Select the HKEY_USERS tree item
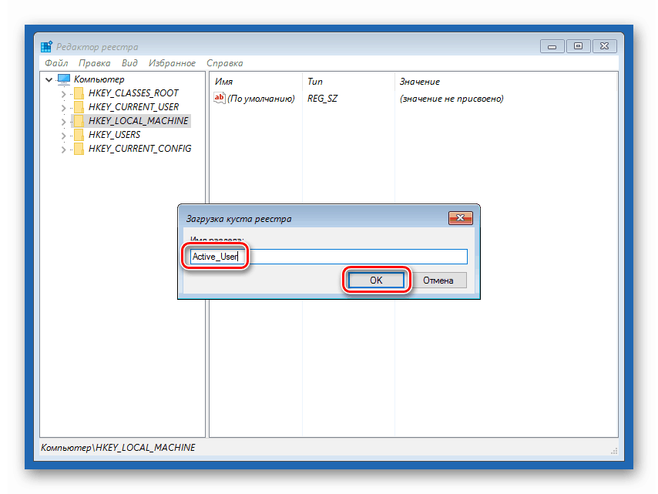This screenshot has width=658, height=494. [x=114, y=134]
